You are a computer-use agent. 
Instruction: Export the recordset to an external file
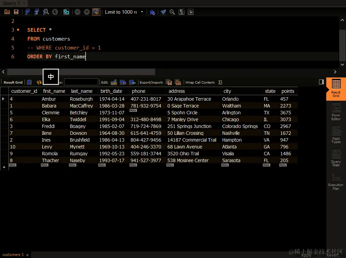pos(169,82)
